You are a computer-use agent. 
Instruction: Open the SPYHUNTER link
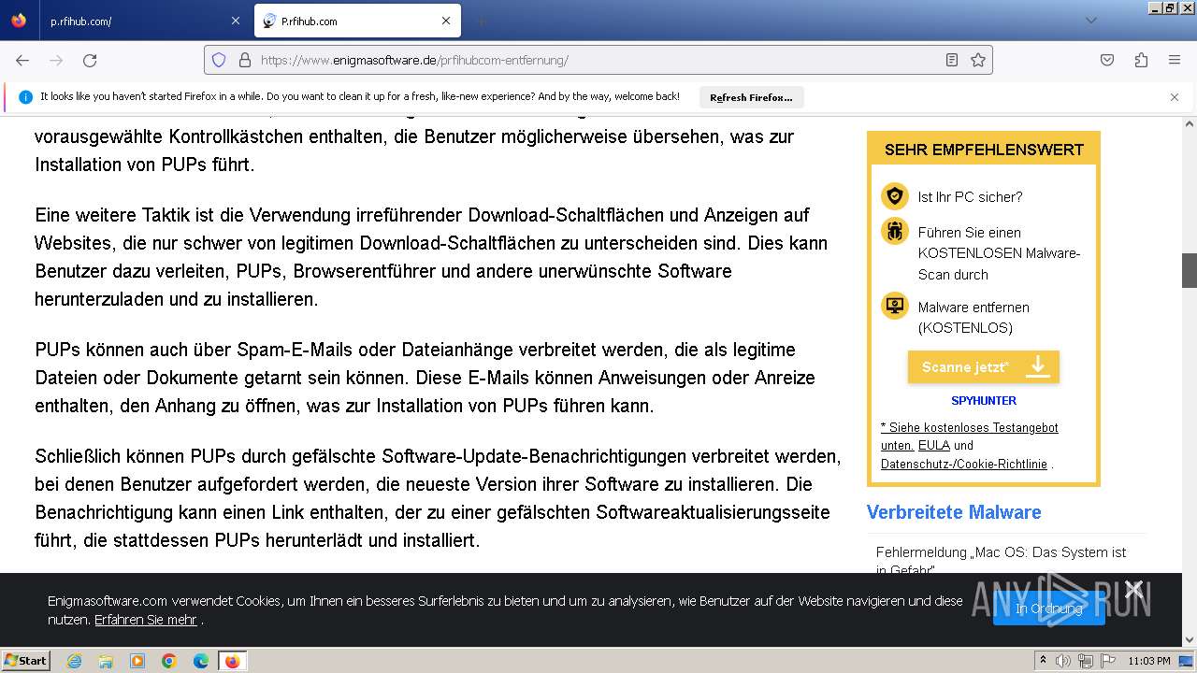984,401
